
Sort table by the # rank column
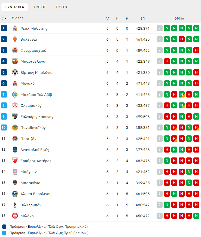pos(4,19)
